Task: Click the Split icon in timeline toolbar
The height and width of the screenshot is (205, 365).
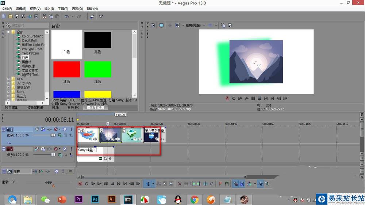Action: coord(205,184)
